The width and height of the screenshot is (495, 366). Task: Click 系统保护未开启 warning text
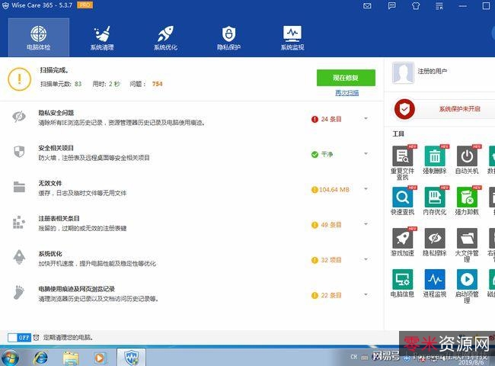(459, 109)
